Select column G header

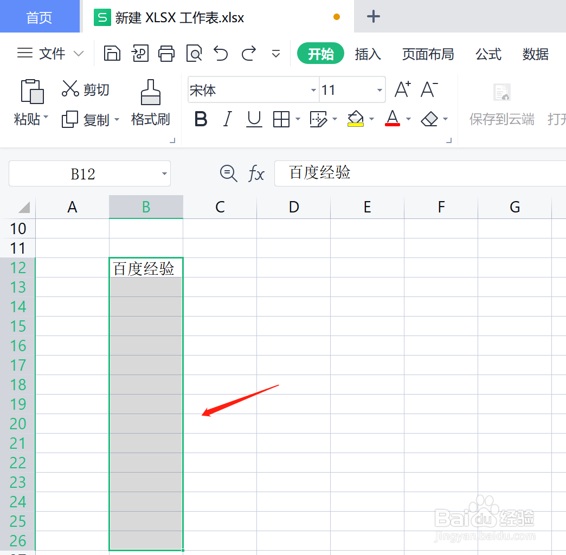coord(514,207)
